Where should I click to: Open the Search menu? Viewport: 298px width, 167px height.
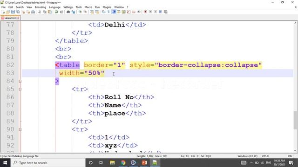point(20,7)
